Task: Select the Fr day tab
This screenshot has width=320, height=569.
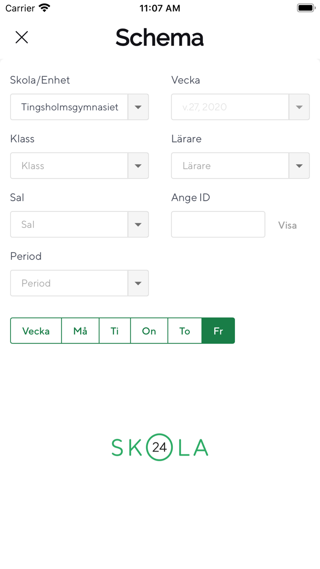Action: point(218,331)
